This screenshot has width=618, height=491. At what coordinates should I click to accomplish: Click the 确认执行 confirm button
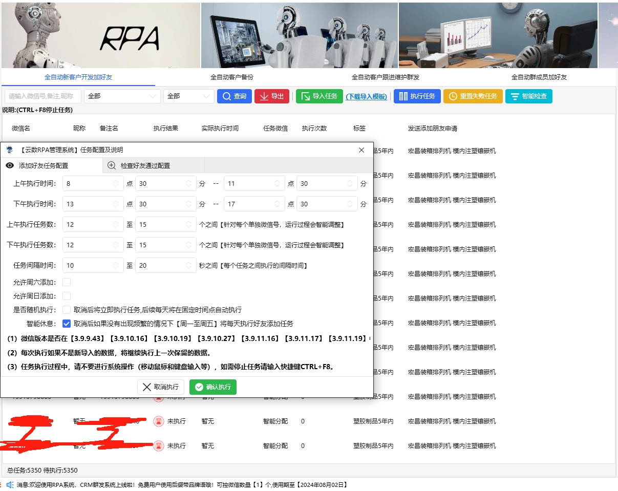tap(212, 388)
